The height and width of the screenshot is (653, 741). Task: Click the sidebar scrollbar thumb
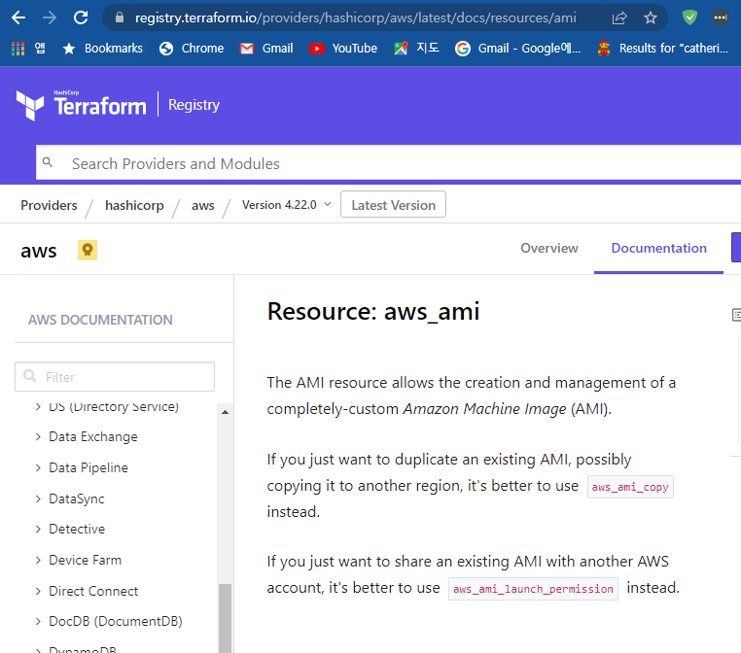pyautogui.click(x=226, y=618)
